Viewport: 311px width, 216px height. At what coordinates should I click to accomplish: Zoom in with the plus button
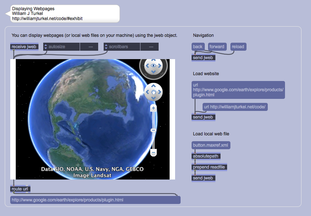(x=153, y=108)
